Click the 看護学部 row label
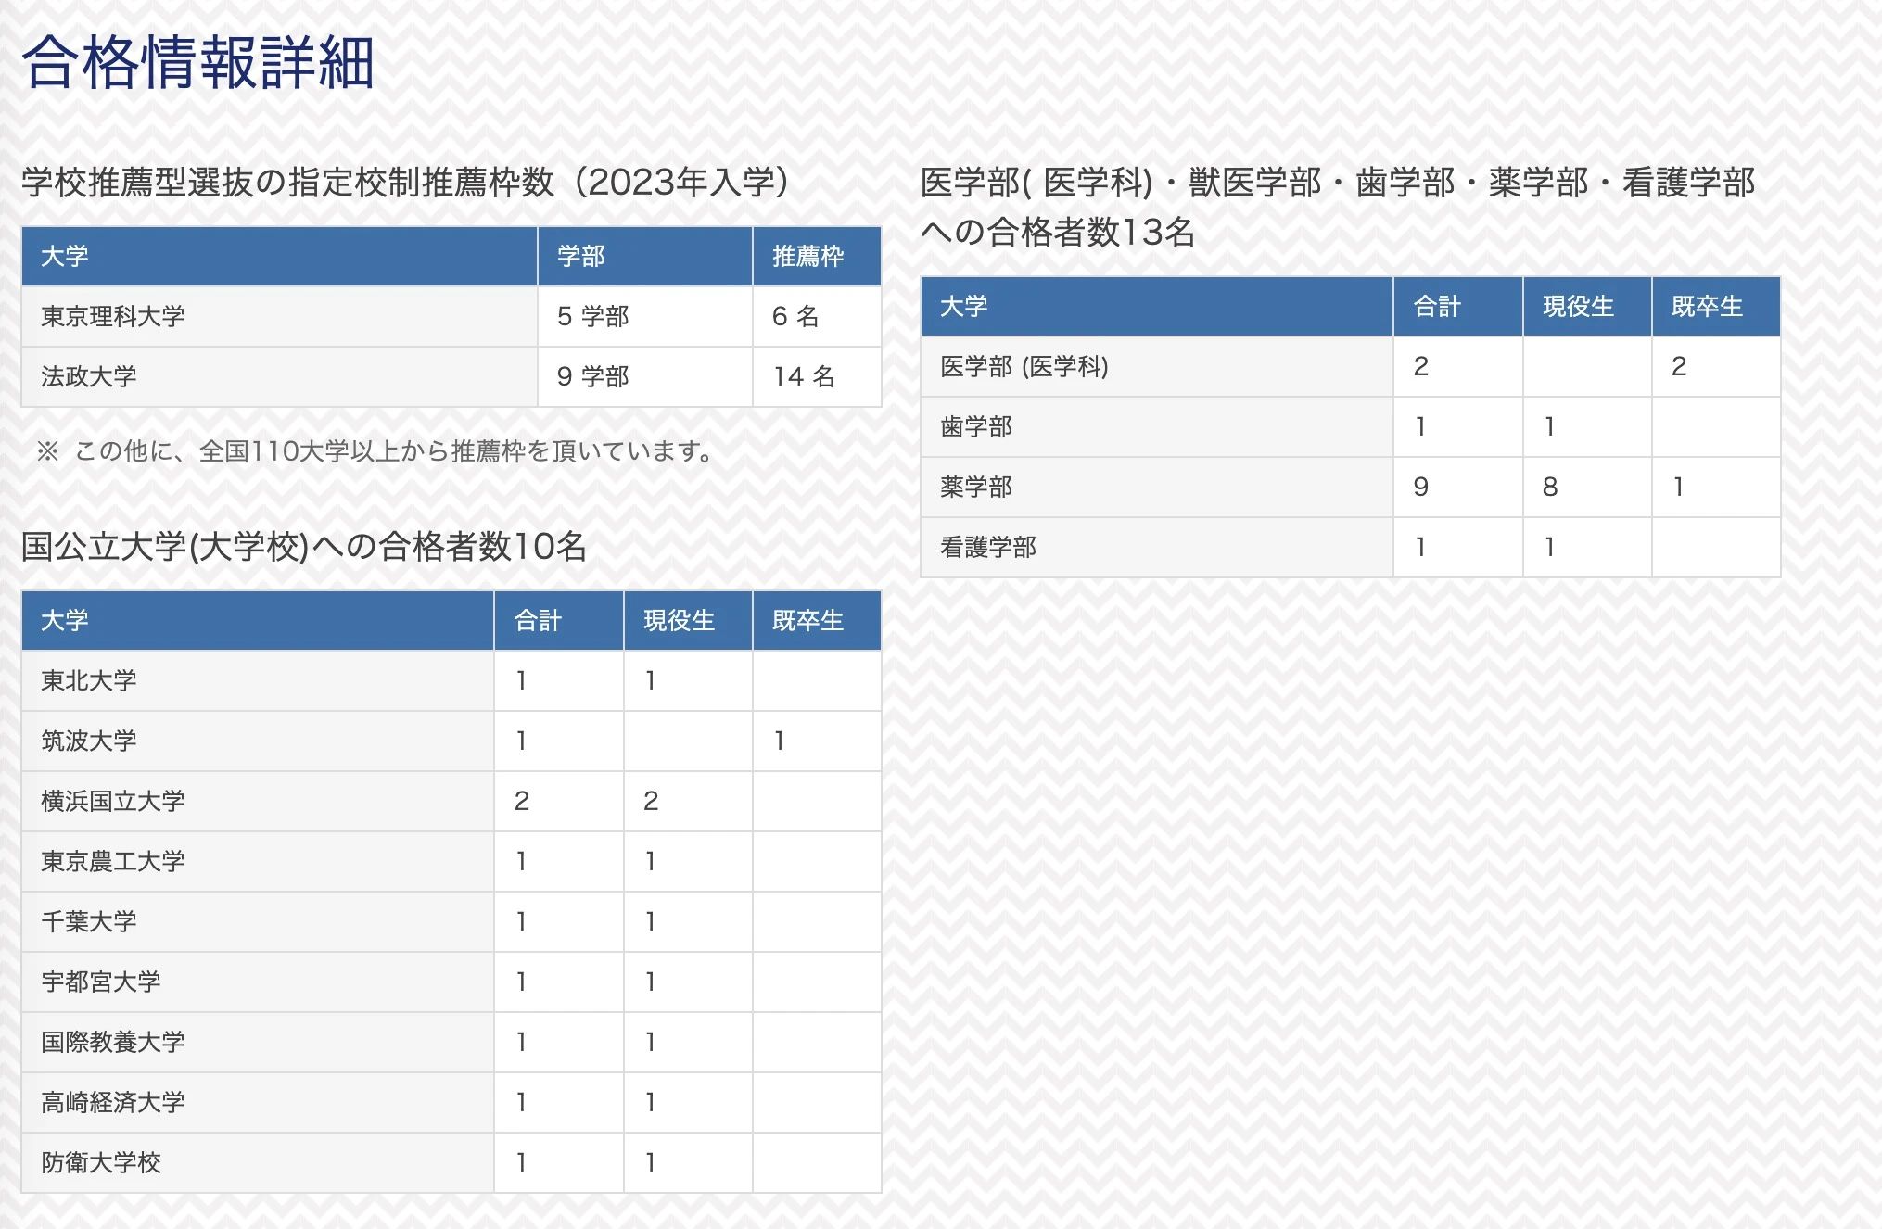1882x1229 pixels. pos(987,548)
